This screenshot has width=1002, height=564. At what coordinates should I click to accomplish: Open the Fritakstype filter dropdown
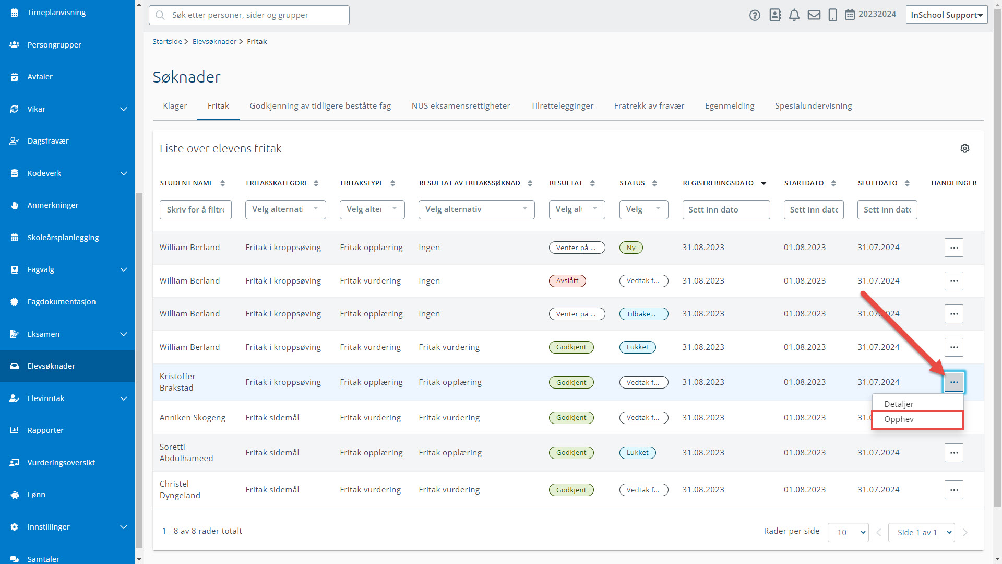point(372,209)
